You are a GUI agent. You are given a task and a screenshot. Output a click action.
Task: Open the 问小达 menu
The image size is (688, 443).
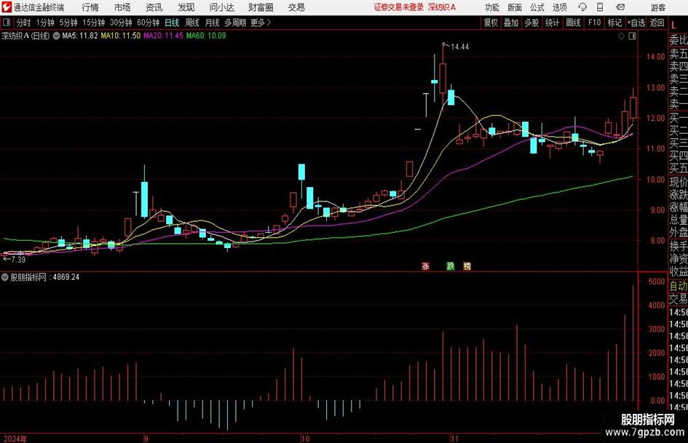coord(221,7)
